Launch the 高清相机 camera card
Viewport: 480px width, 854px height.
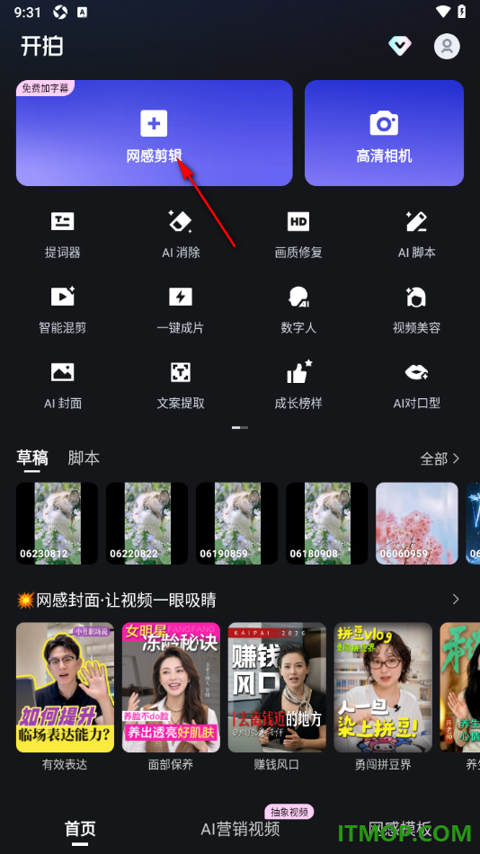384,133
